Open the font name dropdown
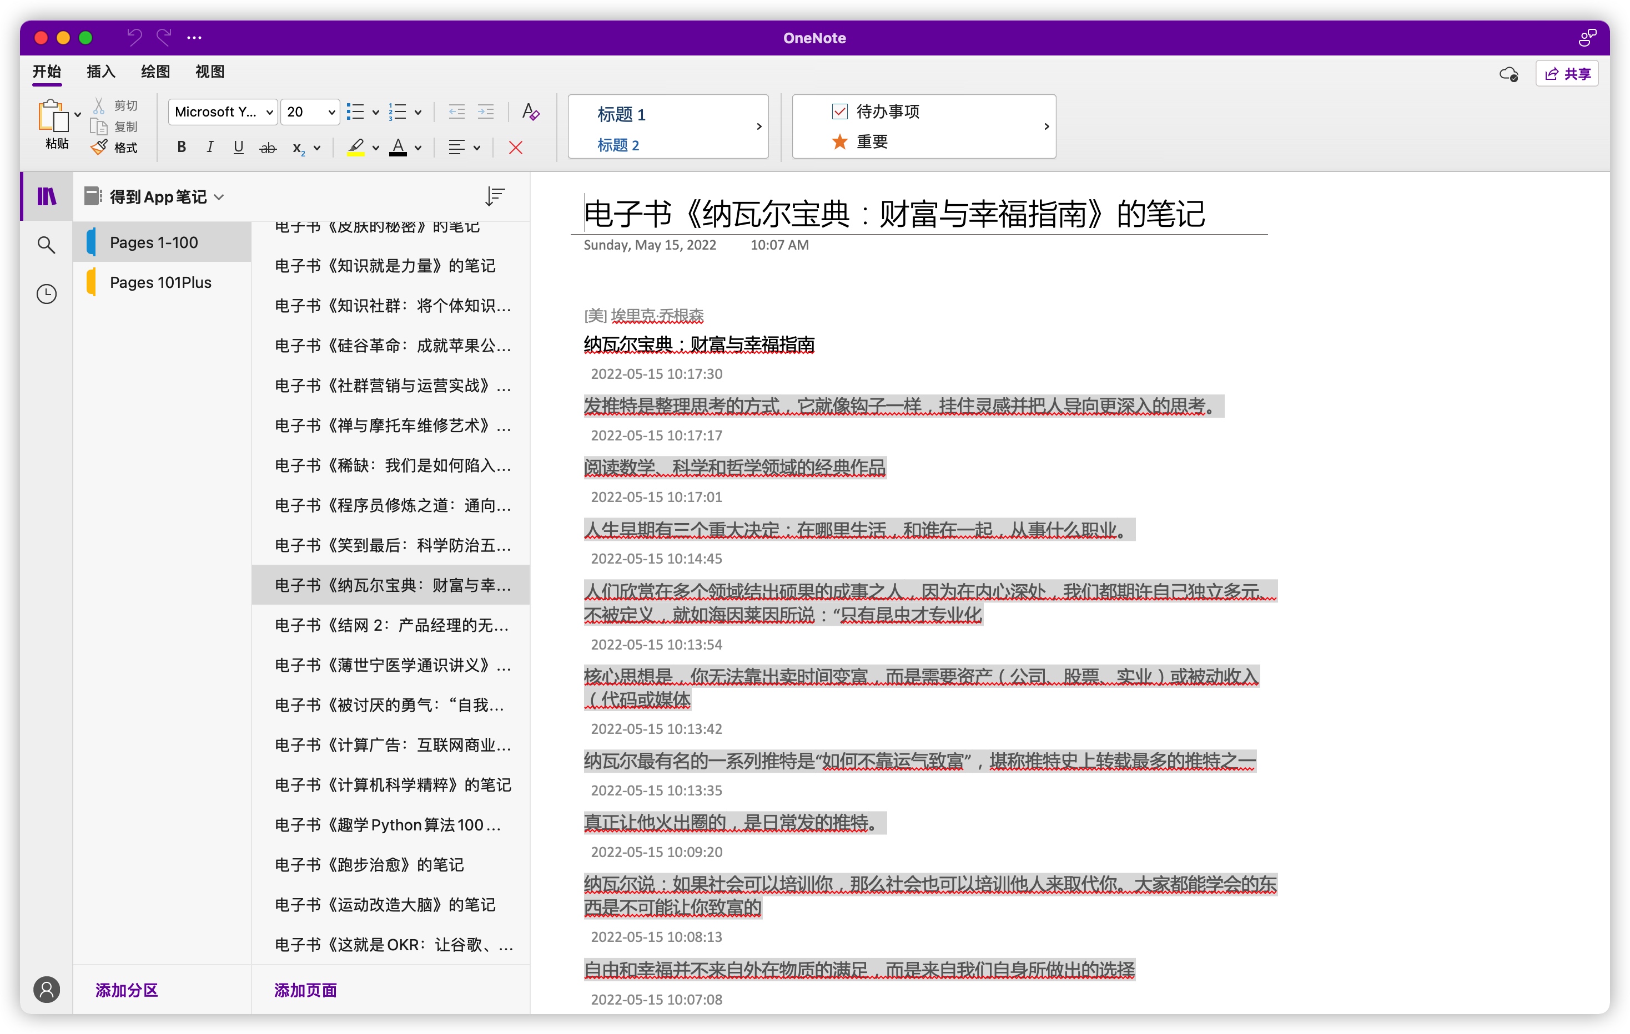The width and height of the screenshot is (1630, 1034). point(223,111)
